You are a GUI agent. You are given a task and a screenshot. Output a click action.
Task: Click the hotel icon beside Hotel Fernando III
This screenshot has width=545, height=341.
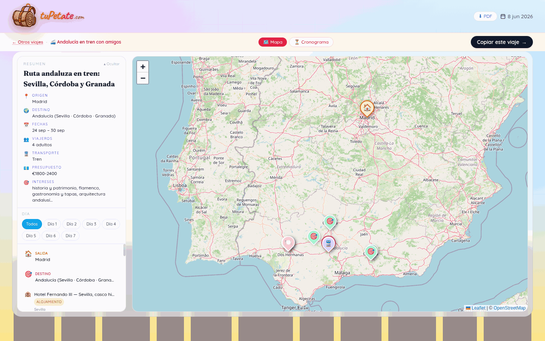click(x=28, y=294)
